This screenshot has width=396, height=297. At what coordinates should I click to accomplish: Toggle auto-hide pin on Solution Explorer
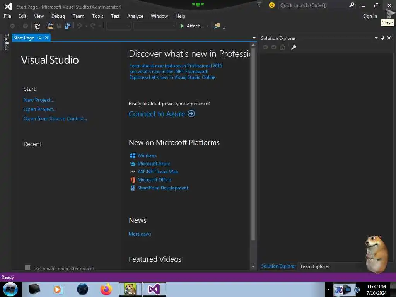382,38
